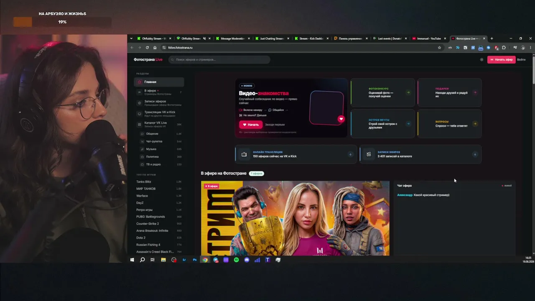
Task: Open the Warface live stream thumbnail
Action: click(x=295, y=218)
